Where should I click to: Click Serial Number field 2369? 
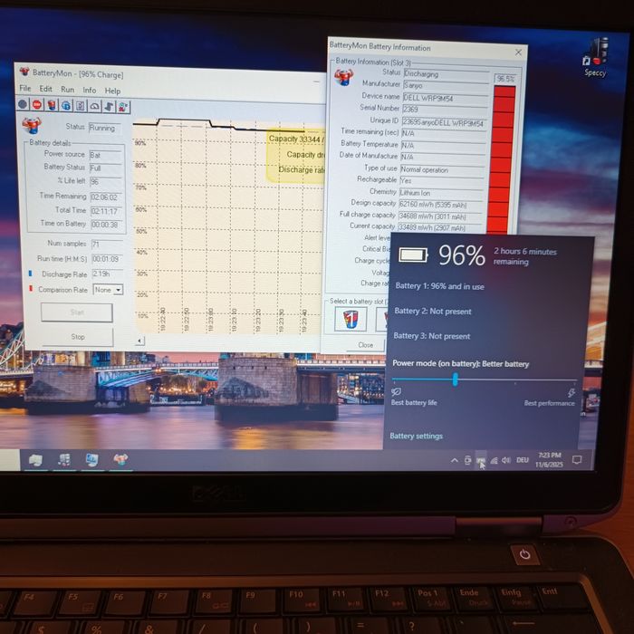pos(446,110)
